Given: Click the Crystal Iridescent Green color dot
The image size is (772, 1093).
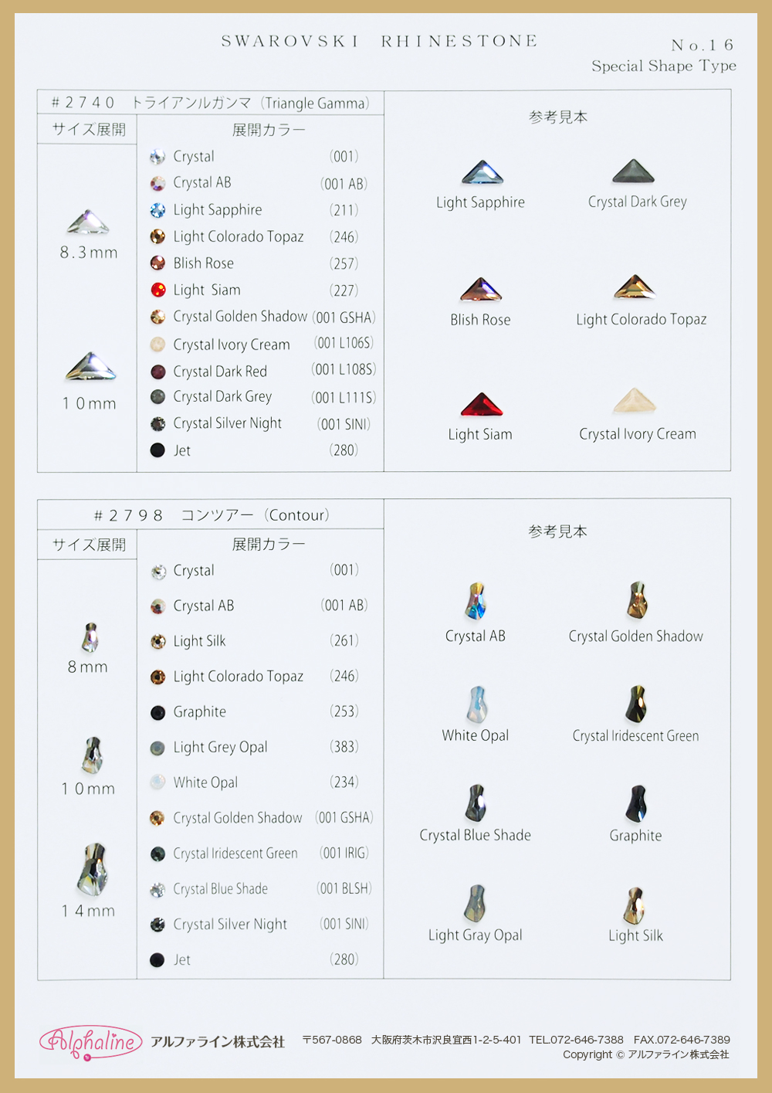Looking at the screenshot, I should pyautogui.click(x=157, y=854).
